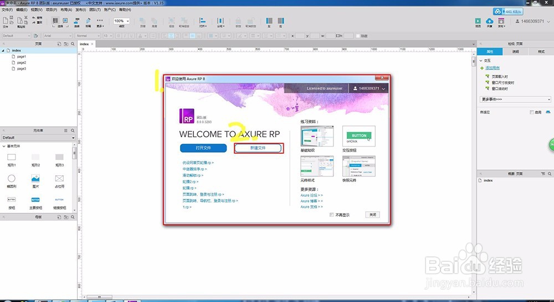
Task: Switch to the Notes (说明) tab
Action: [x=515, y=51]
